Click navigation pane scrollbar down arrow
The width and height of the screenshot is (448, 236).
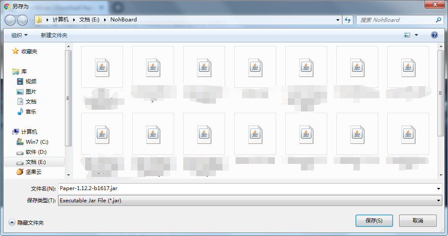pos(68,175)
